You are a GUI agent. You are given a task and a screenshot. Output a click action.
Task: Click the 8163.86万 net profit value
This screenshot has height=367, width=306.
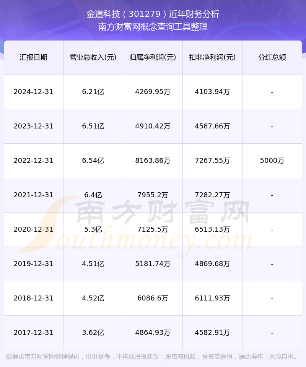(153, 161)
